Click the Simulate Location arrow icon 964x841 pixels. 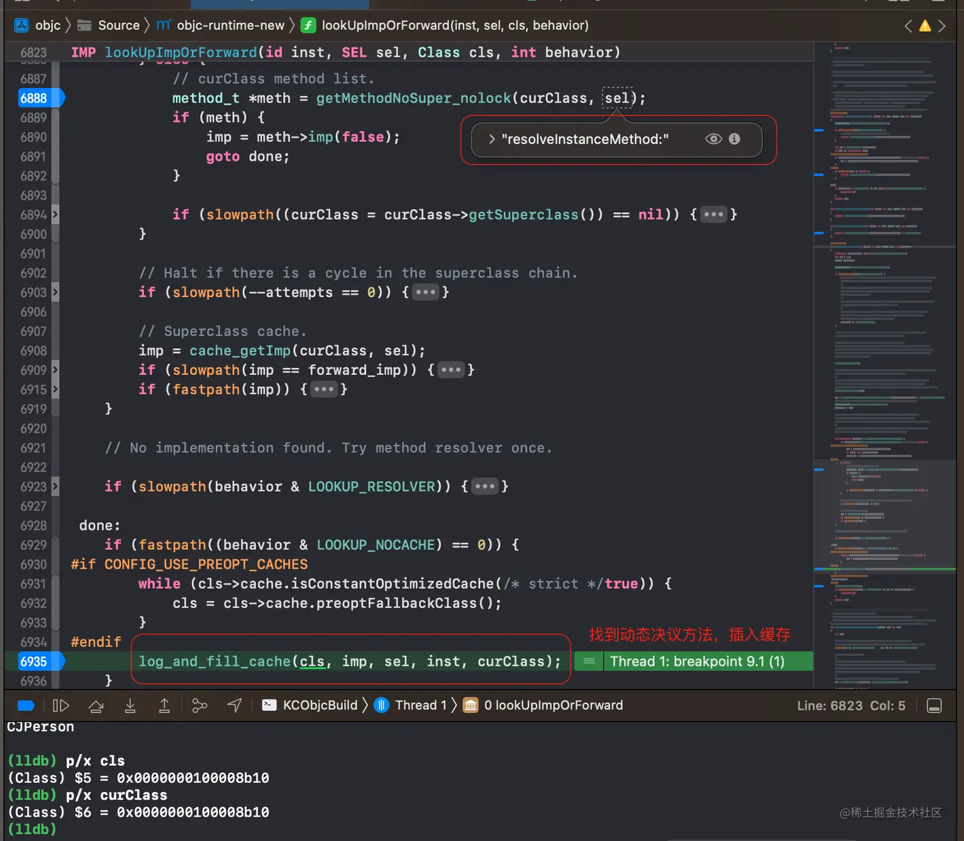click(235, 705)
